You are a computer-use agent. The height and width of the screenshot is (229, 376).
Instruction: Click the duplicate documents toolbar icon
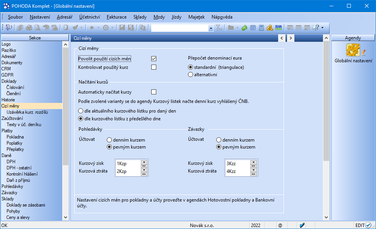pos(143,28)
